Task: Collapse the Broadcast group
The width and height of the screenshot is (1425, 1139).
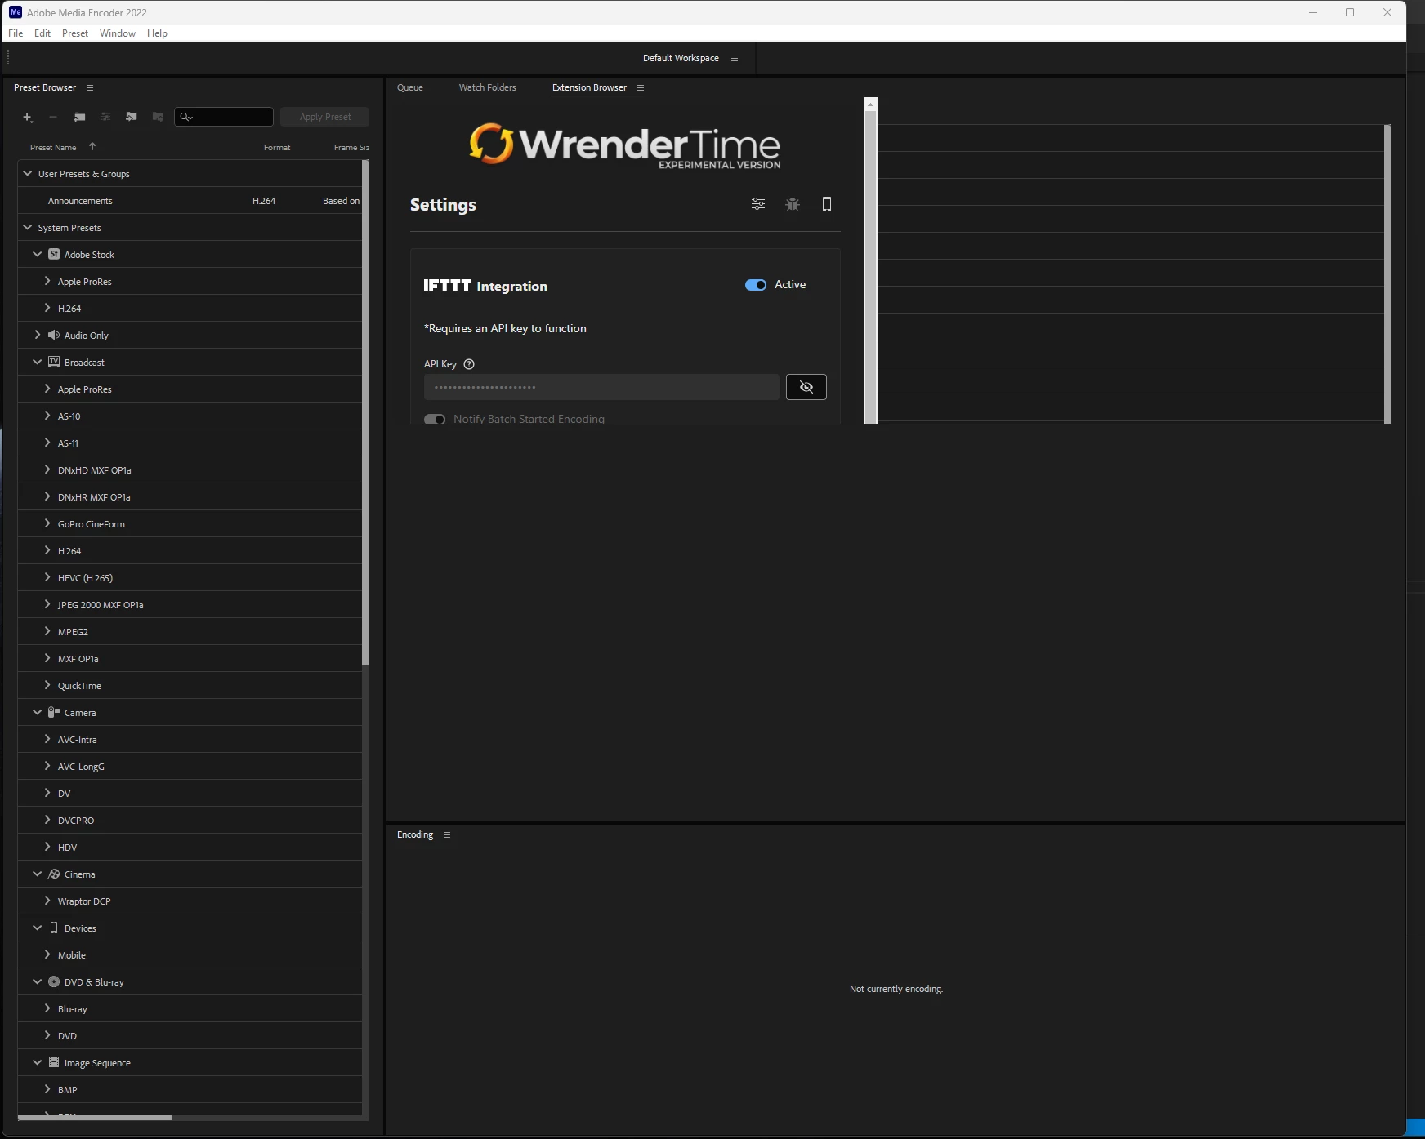Action: [38, 362]
